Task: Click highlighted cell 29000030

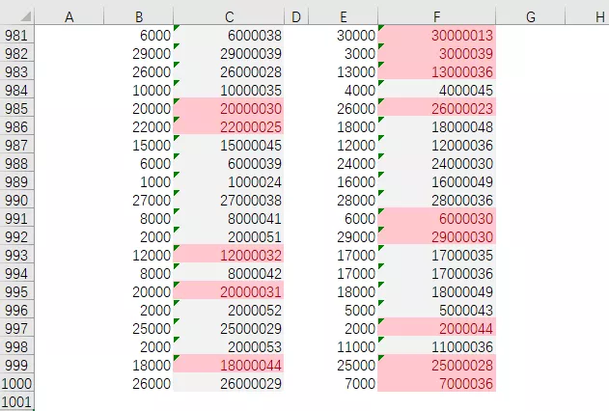Action: [436, 236]
